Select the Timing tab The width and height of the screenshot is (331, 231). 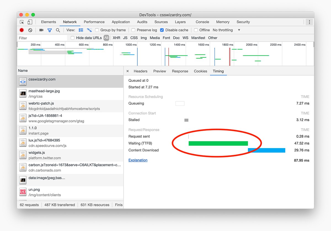coord(218,71)
